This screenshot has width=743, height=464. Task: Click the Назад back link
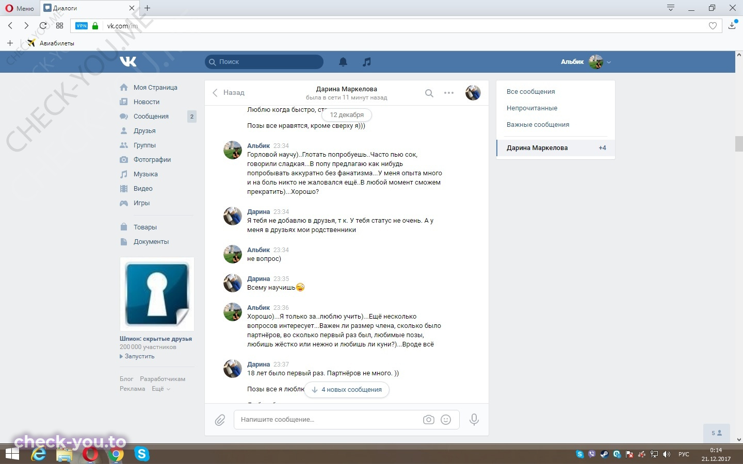229,93
